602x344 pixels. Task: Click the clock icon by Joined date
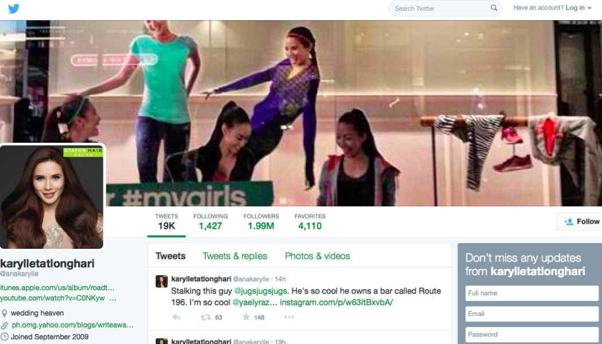pyautogui.click(x=4, y=337)
